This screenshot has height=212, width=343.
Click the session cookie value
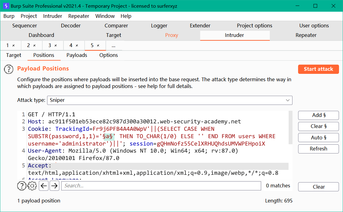pyautogui.click(x=211, y=144)
